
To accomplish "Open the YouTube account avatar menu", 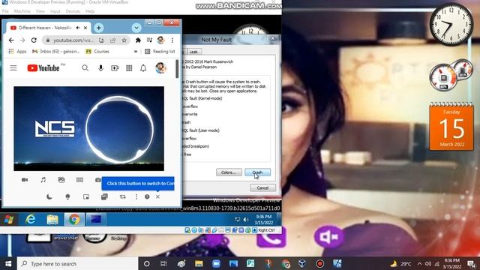I will (160, 68).
